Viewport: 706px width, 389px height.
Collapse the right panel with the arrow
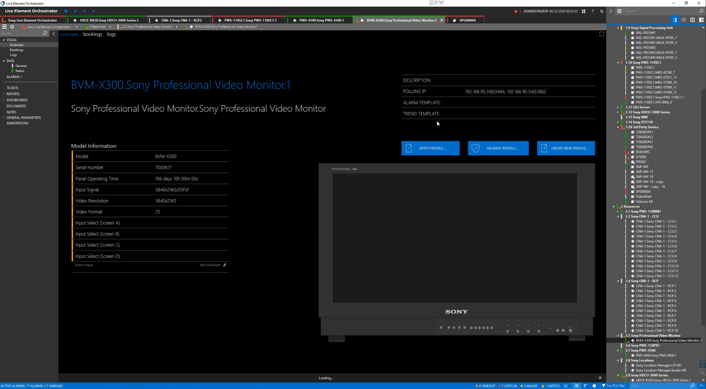click(x=611, y=11)
